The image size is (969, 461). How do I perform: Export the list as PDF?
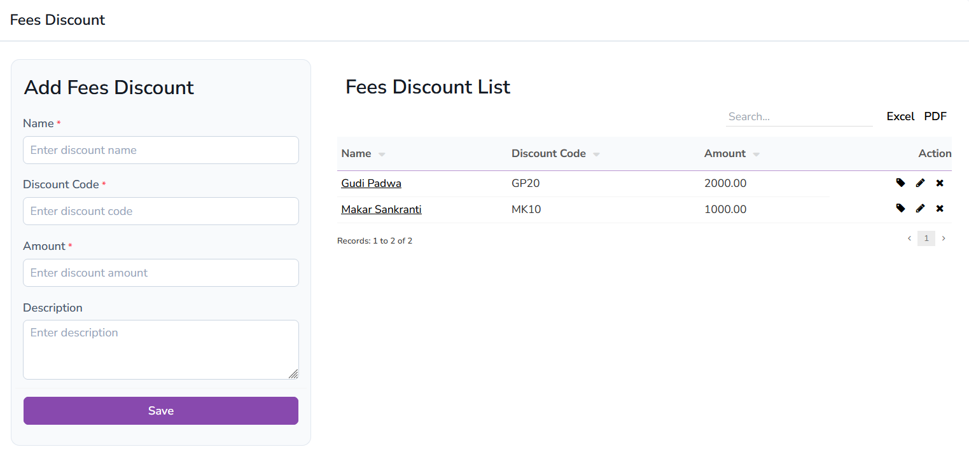(935, 116)
